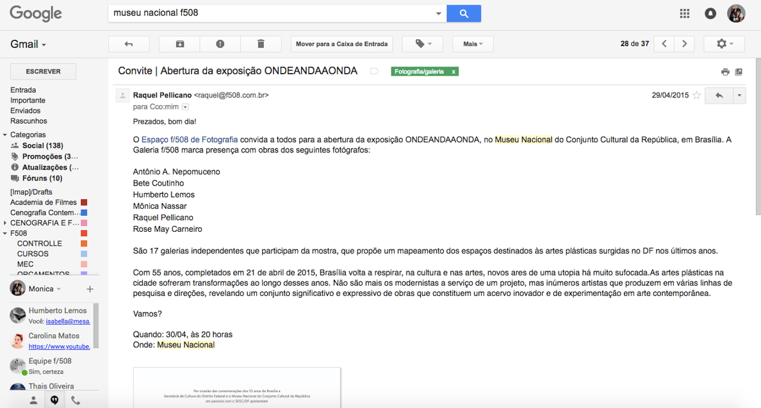Report this email as spam
Viewport: 761px width, 408px height.
click(220, 44)
